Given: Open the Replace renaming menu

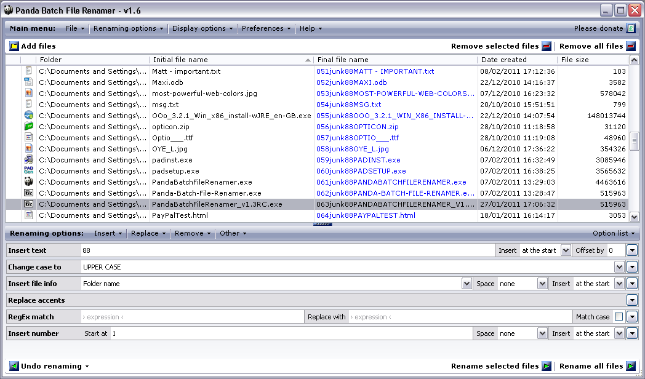Looking at the screenshot, I should coord(148,233).
